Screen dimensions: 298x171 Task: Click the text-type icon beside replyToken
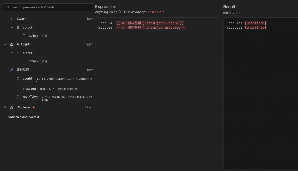pyautogui.click(x=18, y=97)
